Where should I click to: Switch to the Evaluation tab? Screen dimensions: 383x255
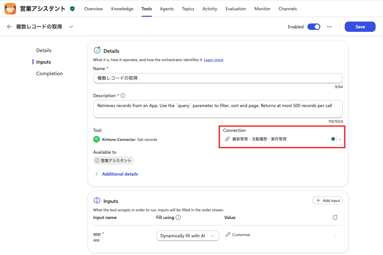click(x=236, y=9)
